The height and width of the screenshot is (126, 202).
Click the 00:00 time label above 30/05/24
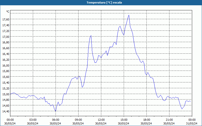click(x=10, y=120)
